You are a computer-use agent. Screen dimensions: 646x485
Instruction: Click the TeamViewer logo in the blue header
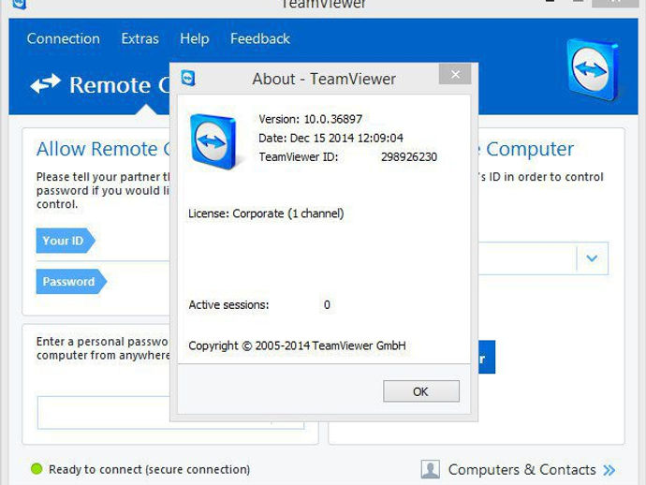coord(593,69)
